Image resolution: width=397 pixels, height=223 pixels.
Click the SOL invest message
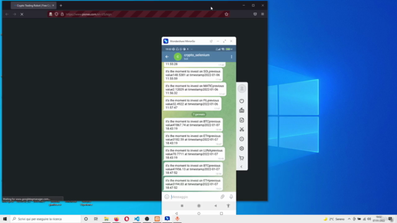click(193, 75)
